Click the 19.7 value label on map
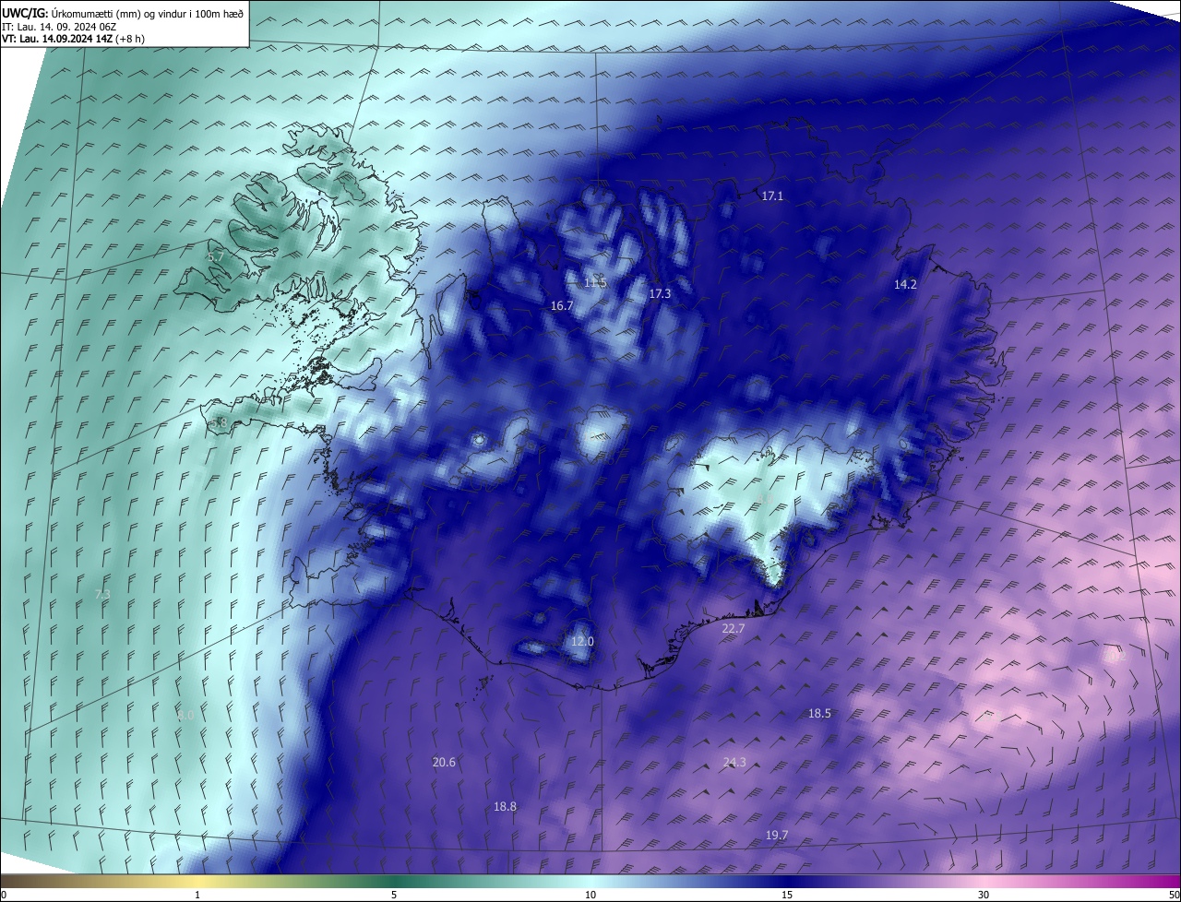 (x=777, y=835)
